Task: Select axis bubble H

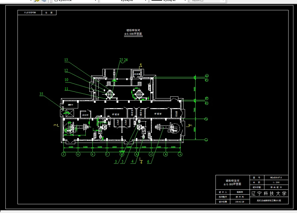Action: coord(78,154)
